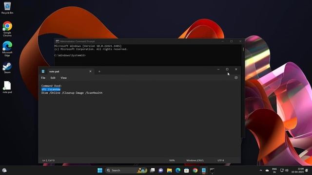The height and width of the screenshot is (175, 312).
Task: Open the notification bell icon
Action: (307, 170)
